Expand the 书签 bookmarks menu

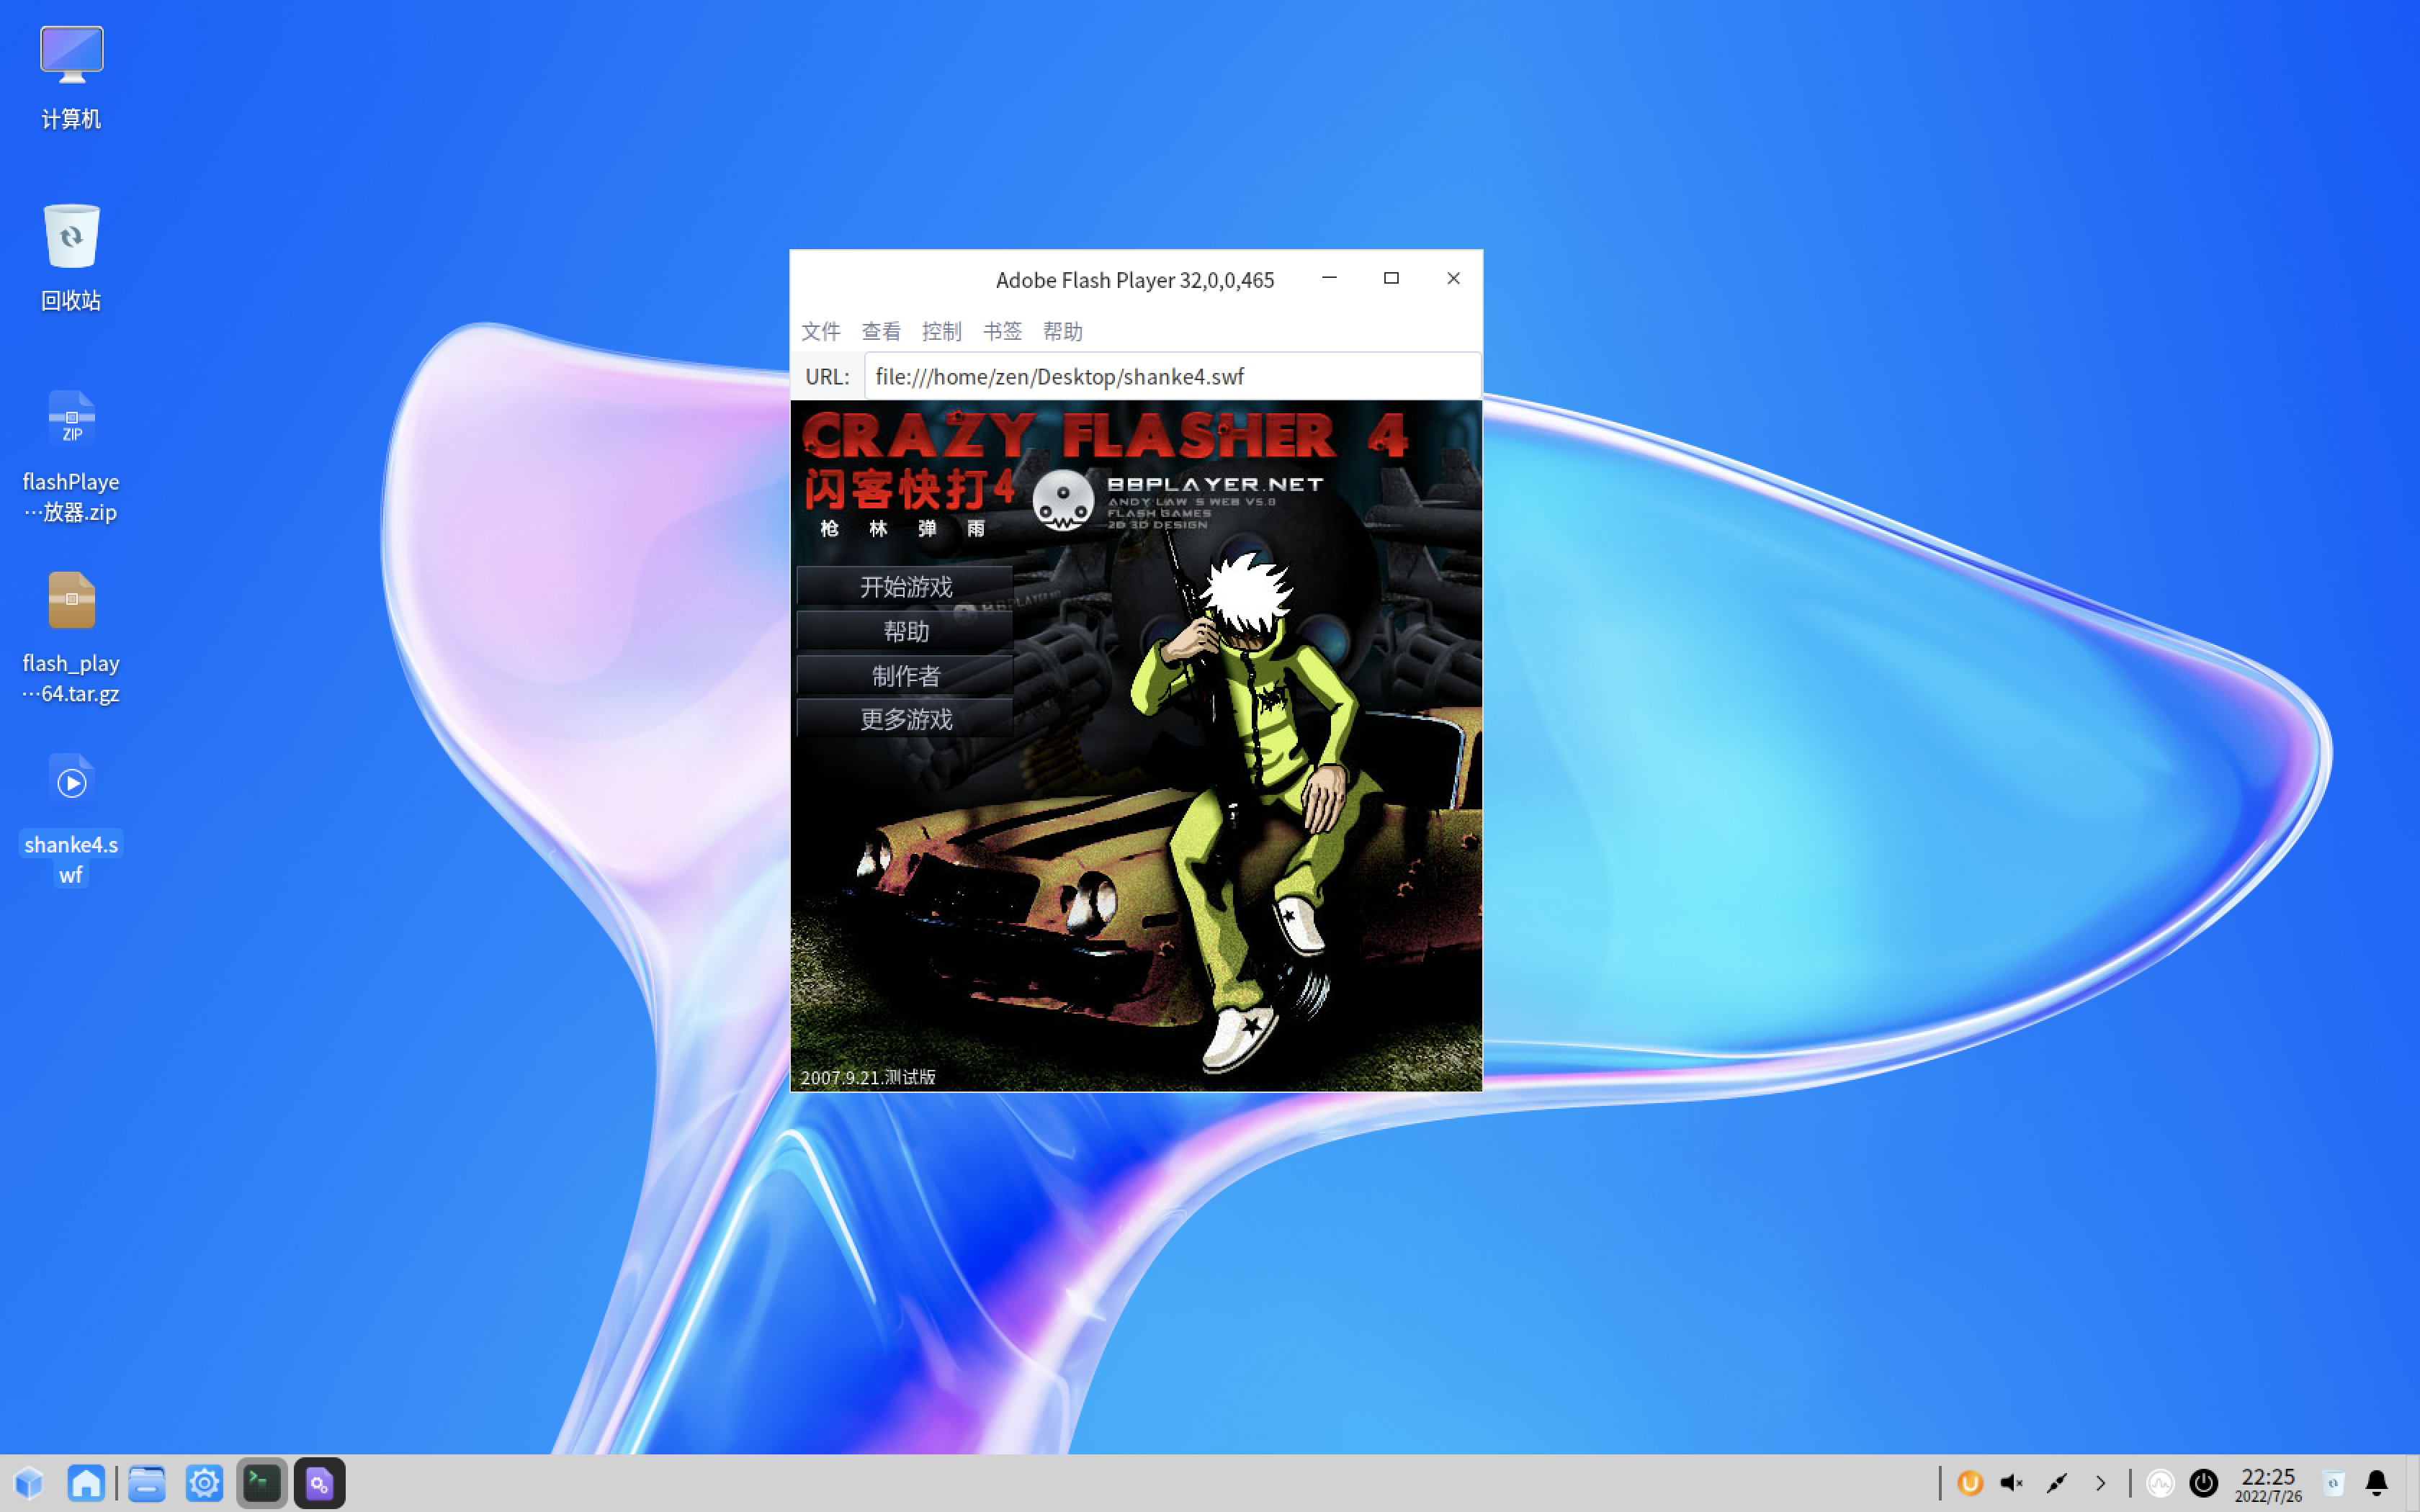click(1002, 331)
